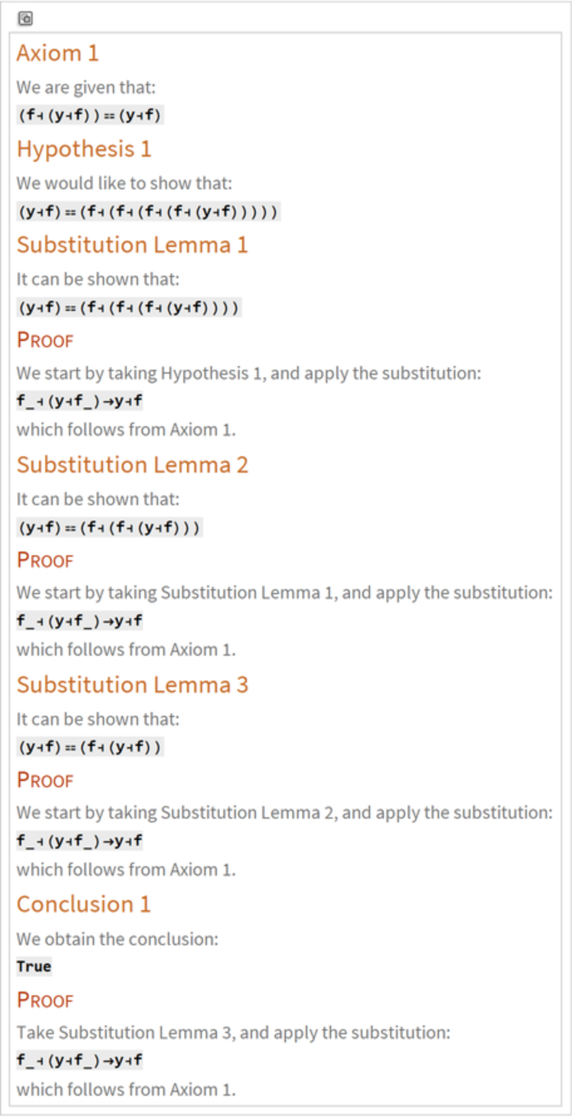Click the Substitution Lemma 2 heading
This screenshot has width=572, height=1117.
click(132, 465)
